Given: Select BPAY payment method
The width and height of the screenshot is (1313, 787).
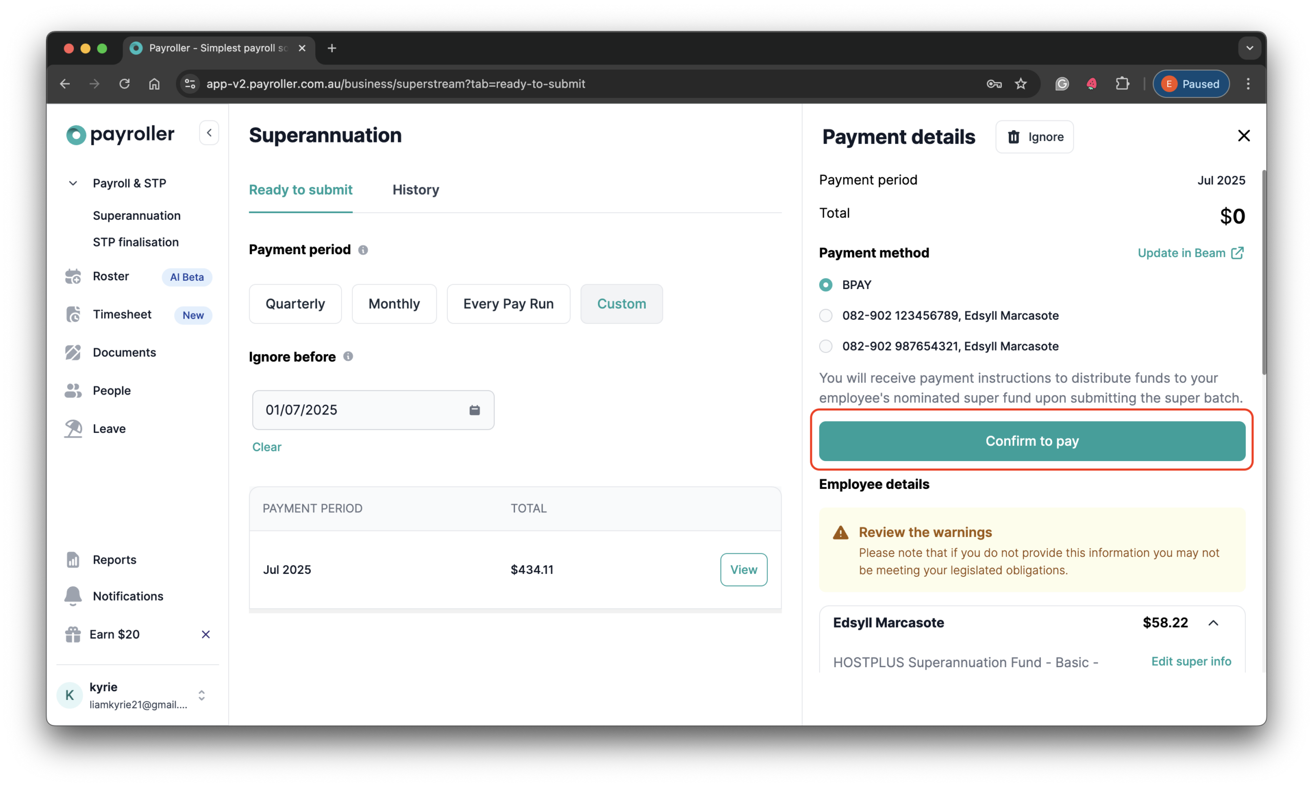Looking at the screenshot, I should (x=825, y=285).
